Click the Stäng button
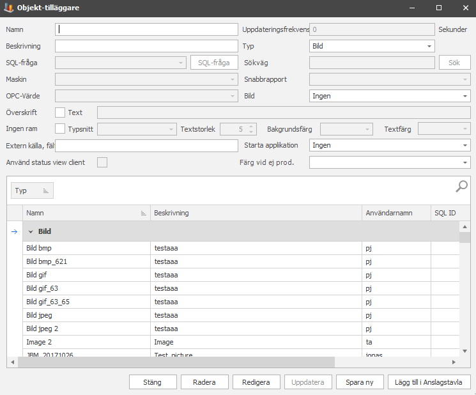Viewport: 476px width, 395px height. [x=153, y=382]
